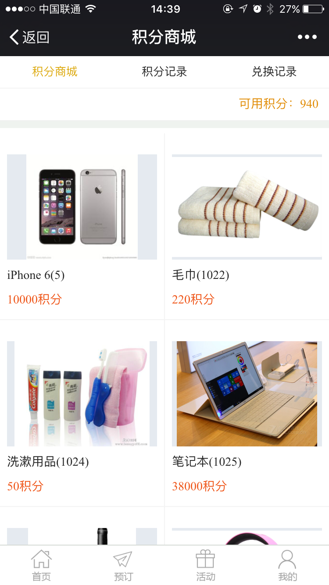Open the 毛巾 towel product image
329x585 pixels.
pos(247,207)
